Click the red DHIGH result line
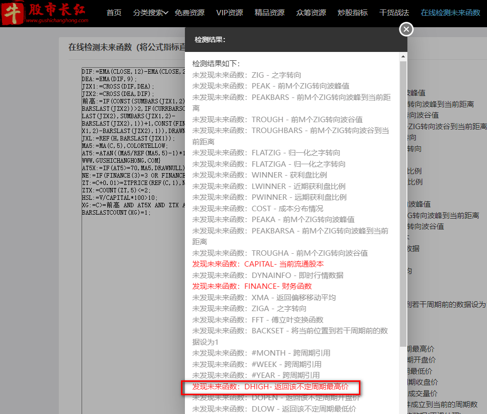The height and width of the screenshot is (414, 487). (x=270, y=387)
